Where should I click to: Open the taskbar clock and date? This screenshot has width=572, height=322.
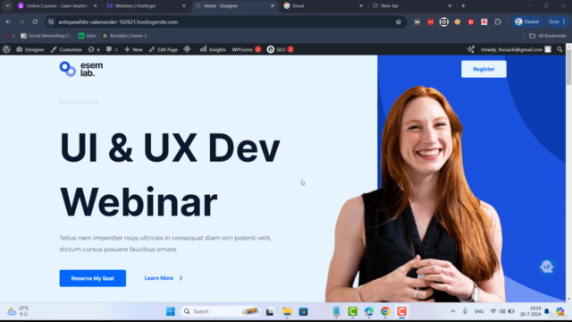click(531, 311)
